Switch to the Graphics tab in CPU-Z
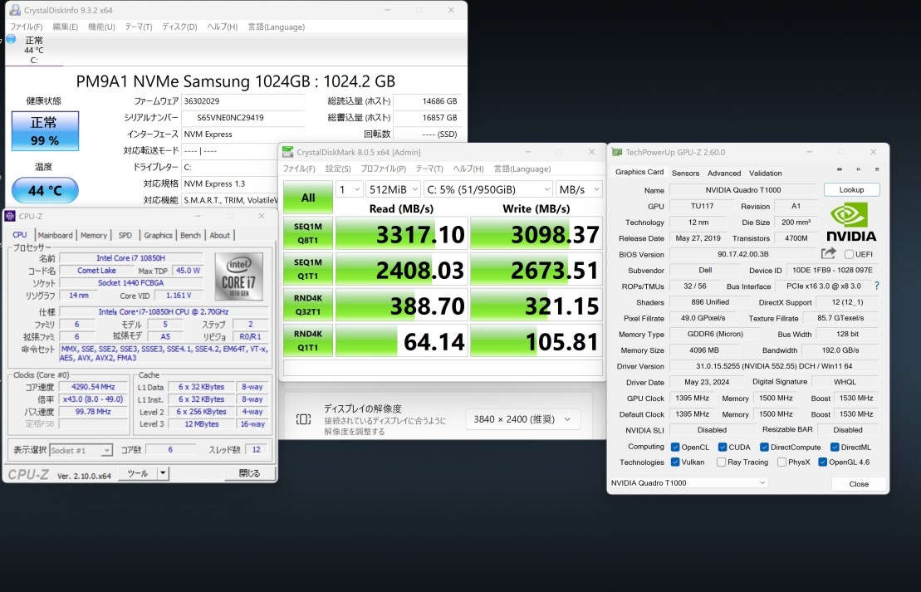The height and width of the screenshot is (592, 921). pos(158,235)
